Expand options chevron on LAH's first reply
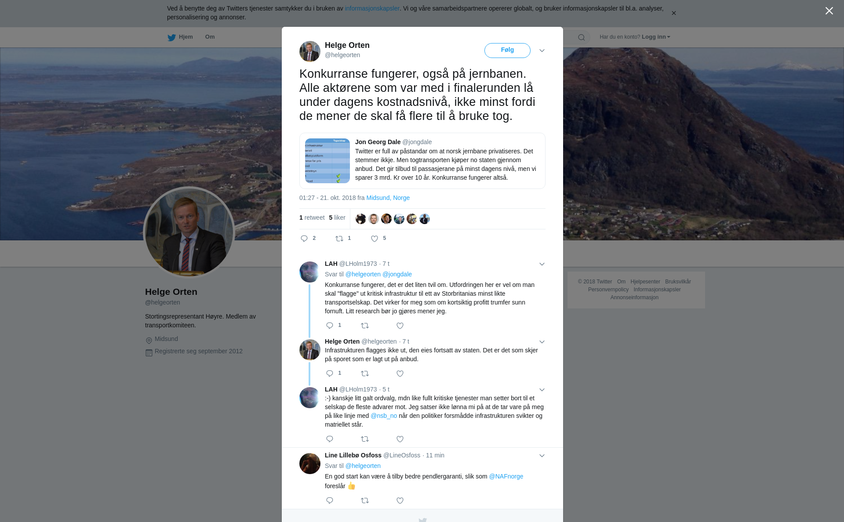This screenshot has height=522, width=844. coord(542,264)
